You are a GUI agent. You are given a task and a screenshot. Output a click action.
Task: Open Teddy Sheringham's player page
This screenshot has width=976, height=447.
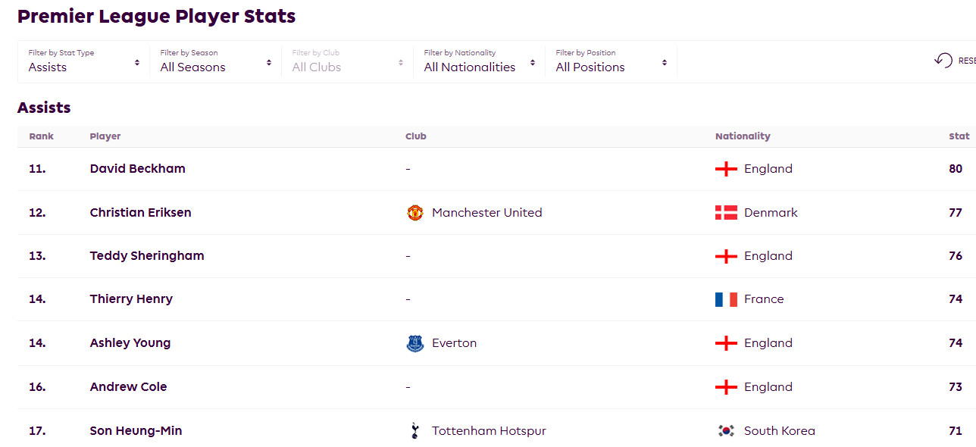[147, 256]
